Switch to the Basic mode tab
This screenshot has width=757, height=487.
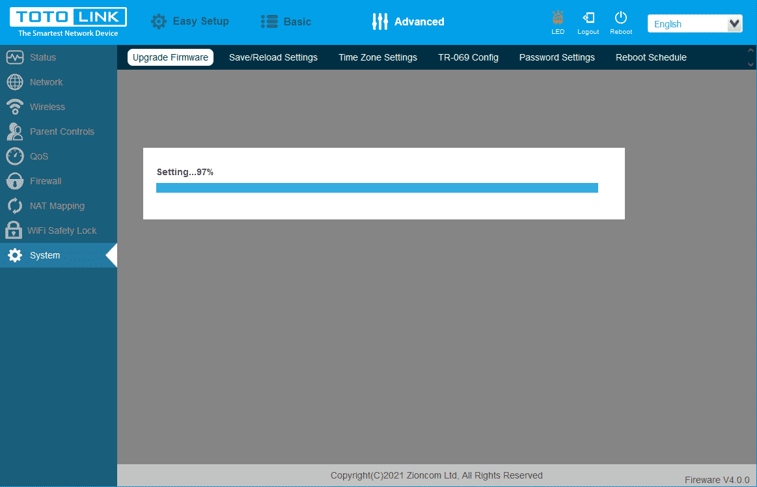tap(286, 21)
